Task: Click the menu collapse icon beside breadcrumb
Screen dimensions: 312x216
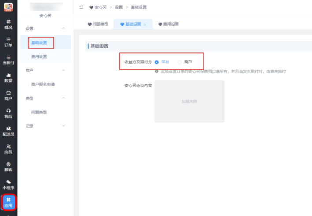Action: [x=81, y=7]
